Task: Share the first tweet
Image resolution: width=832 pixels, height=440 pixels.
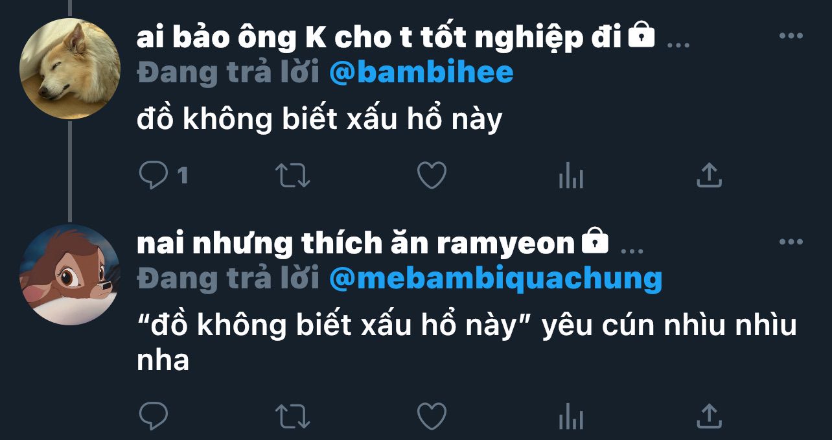Action: [709, 175]
